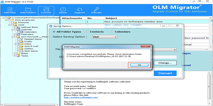Check the Tasks checkbox
Image resolution: width=213 pixels, height=106 pixels.
[15, 56]
